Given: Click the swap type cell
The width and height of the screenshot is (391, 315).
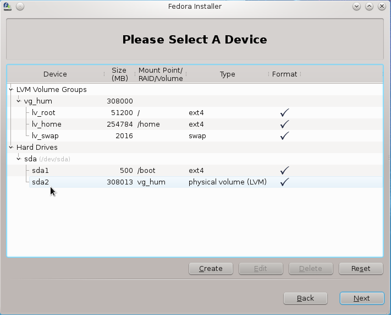Looking at the screenshot, I should point(197,136).
